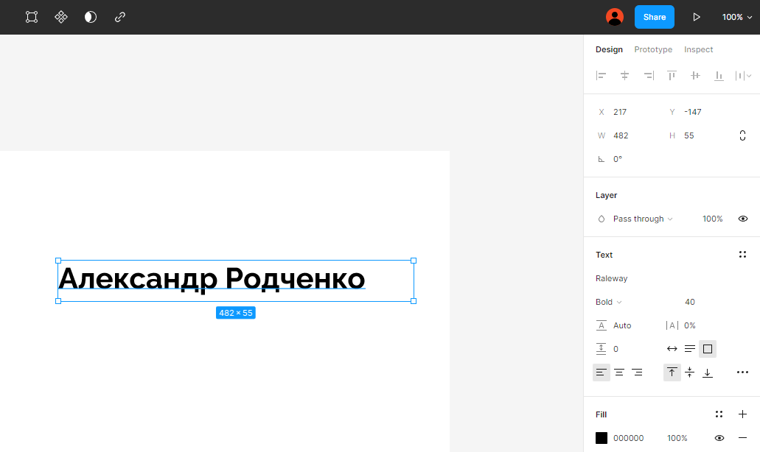Click the align left icon
The image size is (760, 452).
[601, 76]
